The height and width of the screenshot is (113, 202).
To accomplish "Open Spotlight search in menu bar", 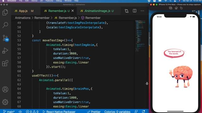I will (170, 1).
